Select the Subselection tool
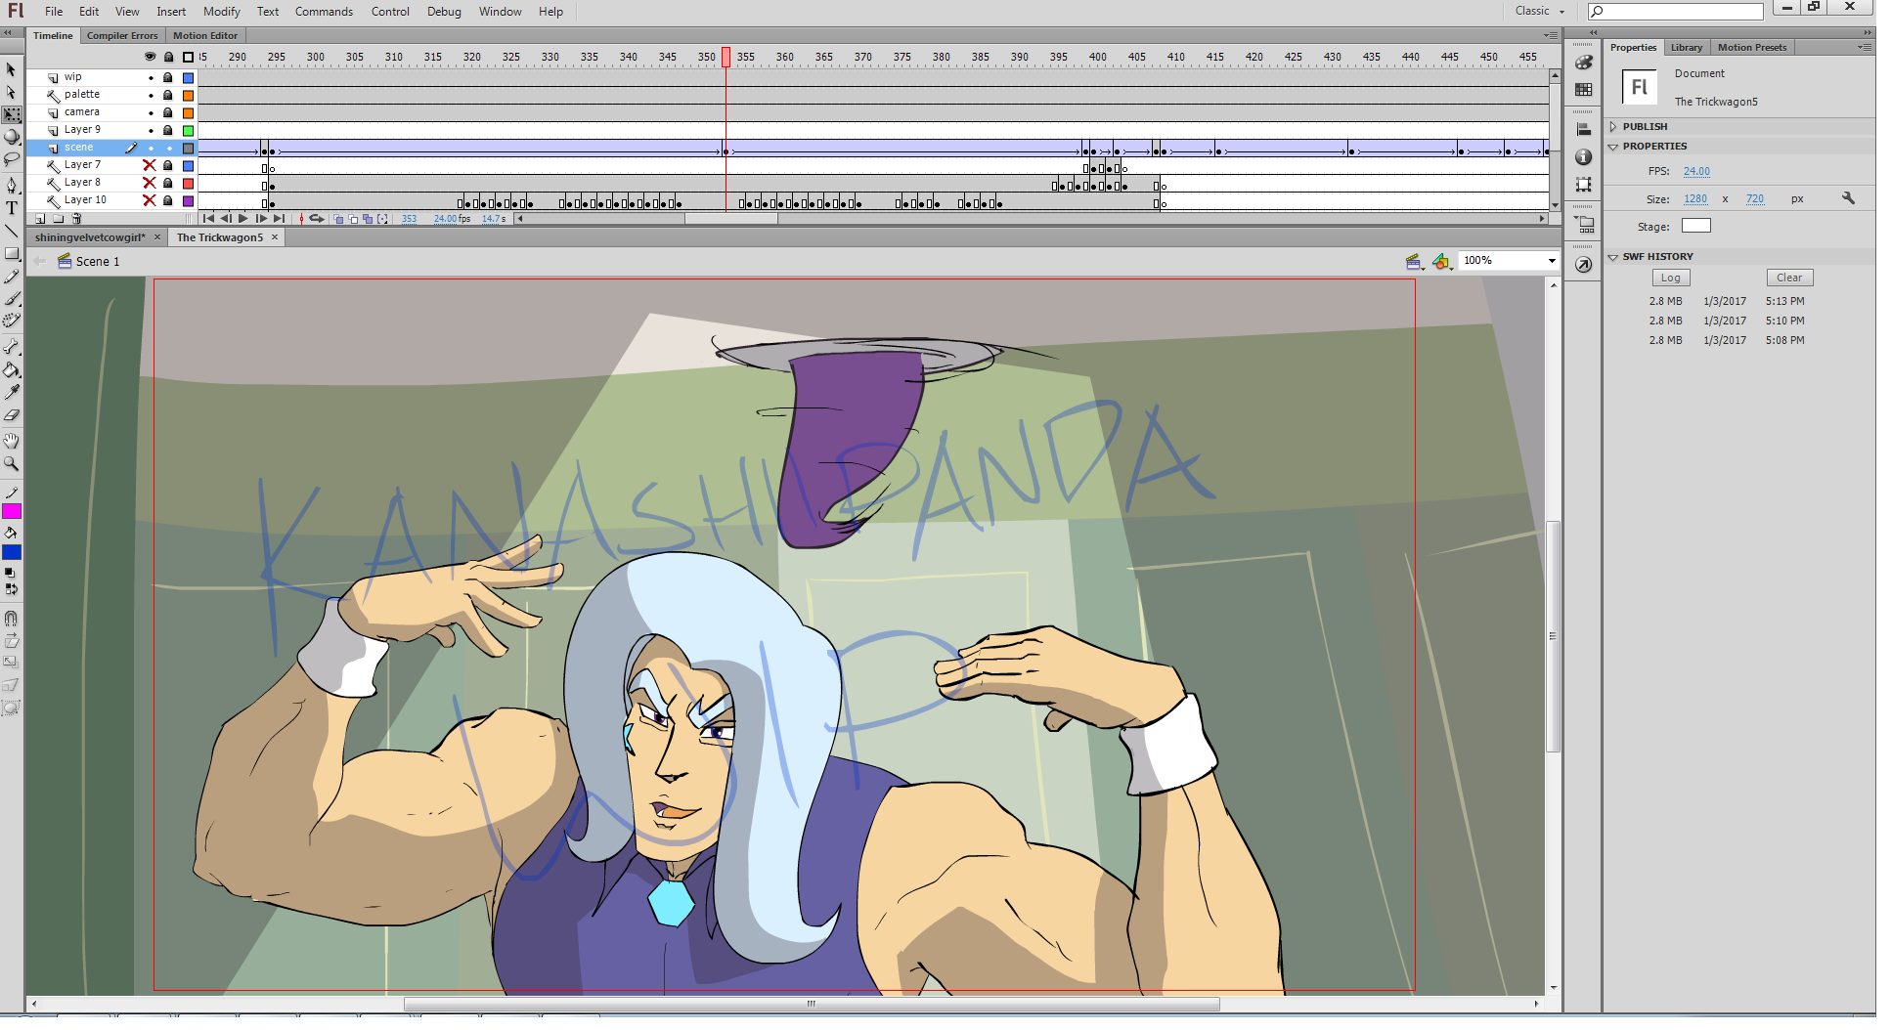Screen dimensions: 1891x1030 pos(12,92)
